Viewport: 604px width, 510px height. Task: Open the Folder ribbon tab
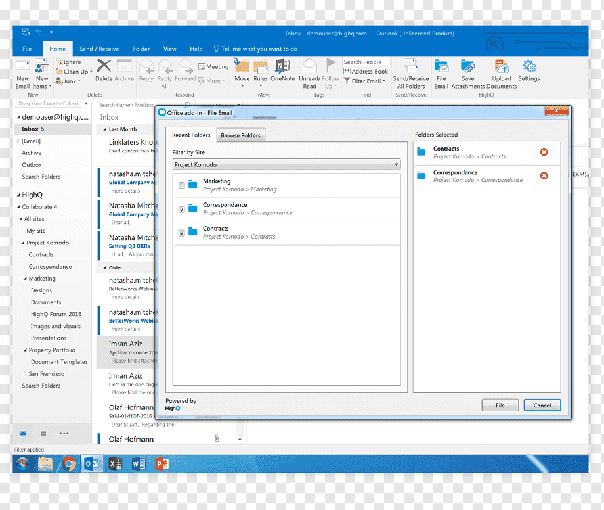(141, 49)
